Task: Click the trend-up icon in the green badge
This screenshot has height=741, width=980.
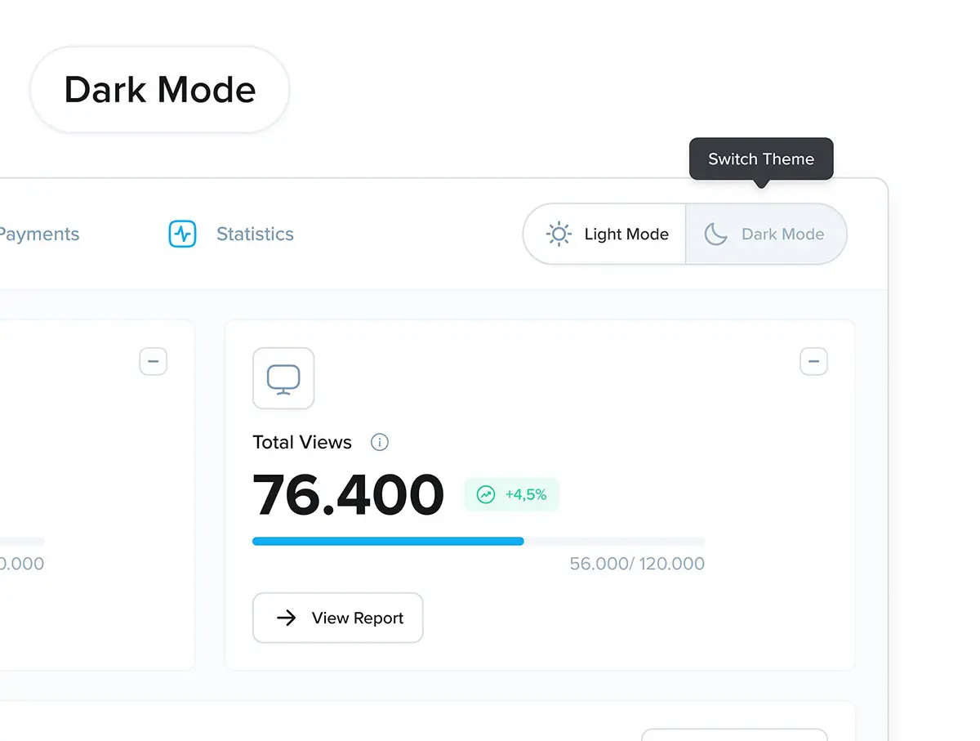Action: pos(486,494)
